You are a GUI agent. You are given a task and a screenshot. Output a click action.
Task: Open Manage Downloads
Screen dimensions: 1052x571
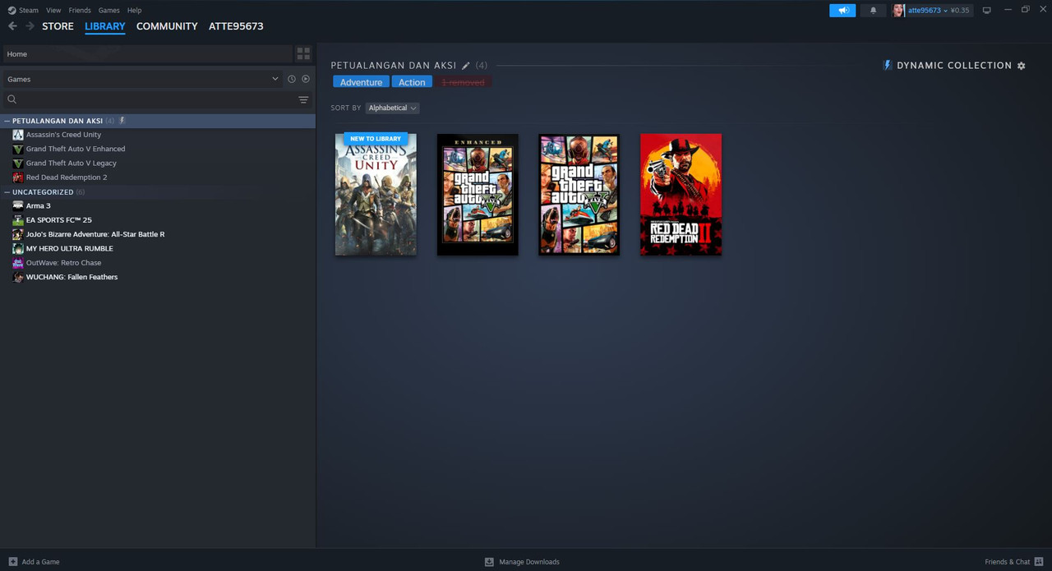tap(522, 562)
